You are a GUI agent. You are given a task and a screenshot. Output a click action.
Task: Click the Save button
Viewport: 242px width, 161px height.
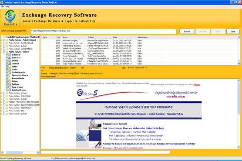(x=233, y=31)
